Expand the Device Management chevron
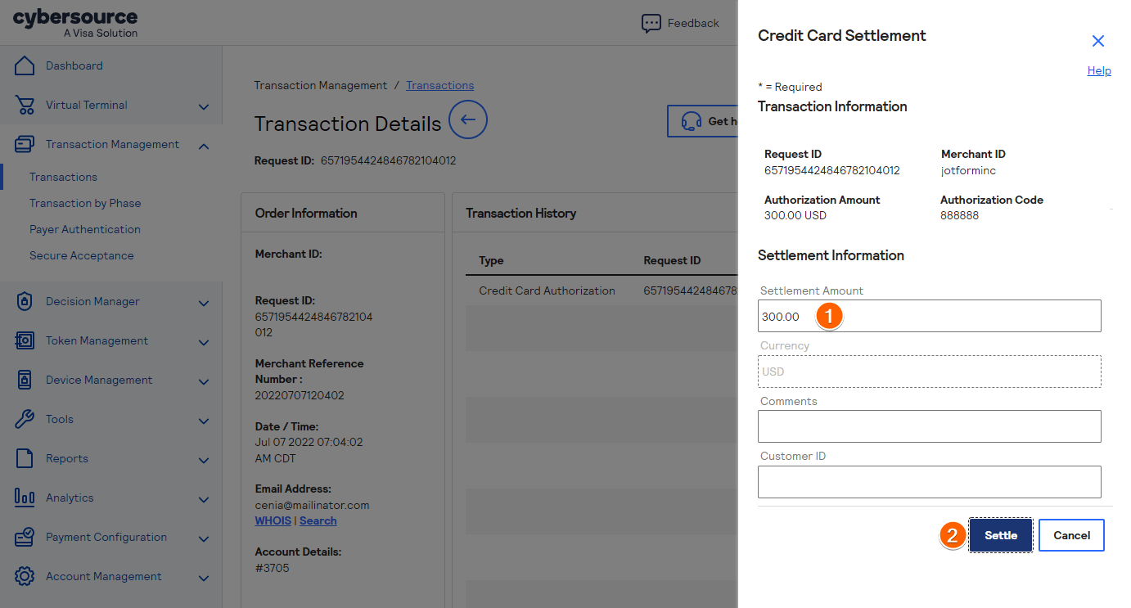Viewport: 1131px width, 608px height. pos(204,381)
